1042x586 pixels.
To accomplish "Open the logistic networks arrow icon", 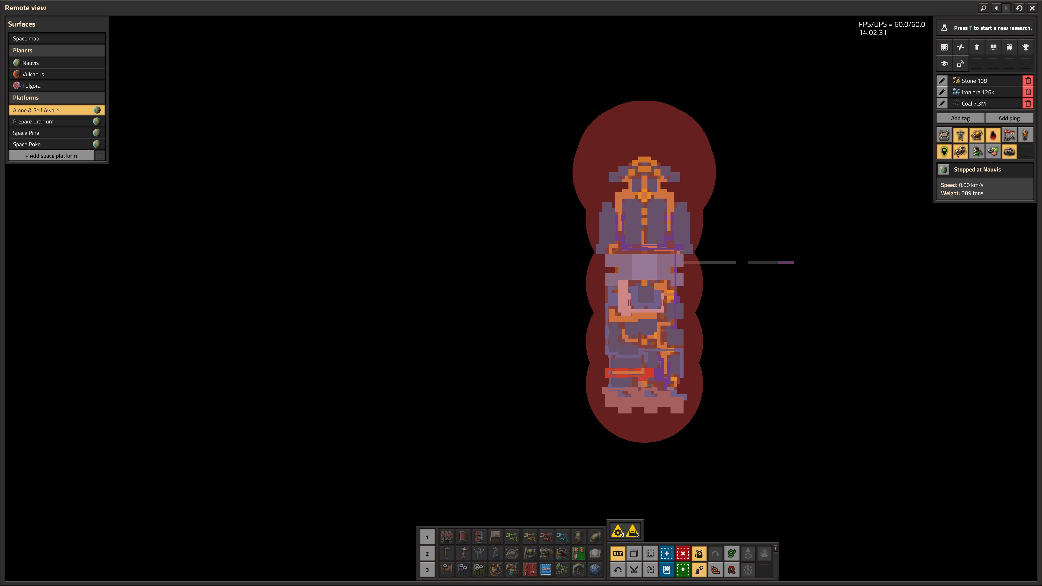I will (977, 47).
